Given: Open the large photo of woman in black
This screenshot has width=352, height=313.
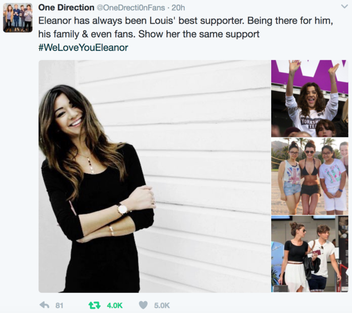Looking at the screenshot, I should coord(155,176).
